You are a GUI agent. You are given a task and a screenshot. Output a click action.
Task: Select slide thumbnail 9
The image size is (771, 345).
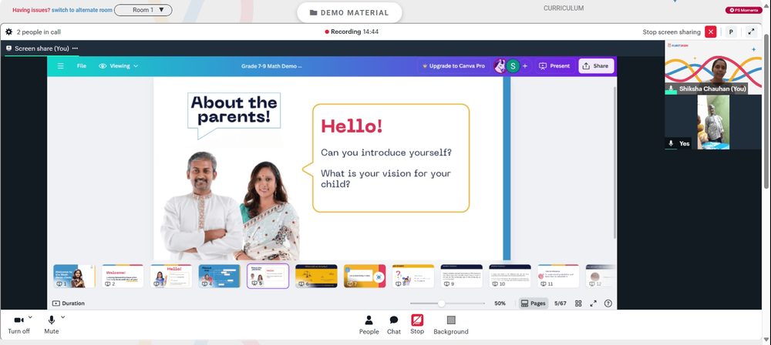pos(461,276)
